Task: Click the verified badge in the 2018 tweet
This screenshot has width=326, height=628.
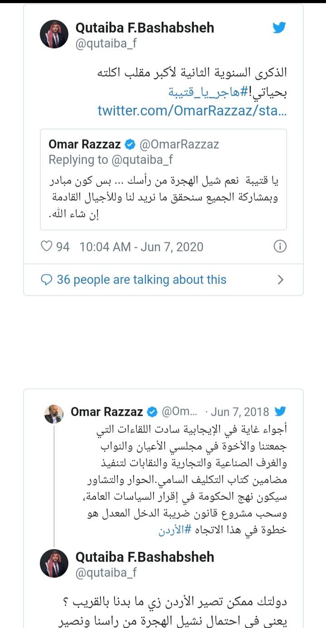Action: [x=153, y=412]
